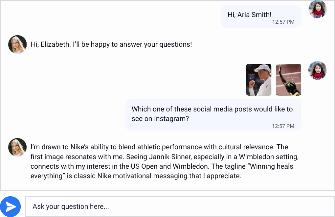
Task: Select the 'Which one of these social media posts' bubble
Action: click(x=213, y=115)
